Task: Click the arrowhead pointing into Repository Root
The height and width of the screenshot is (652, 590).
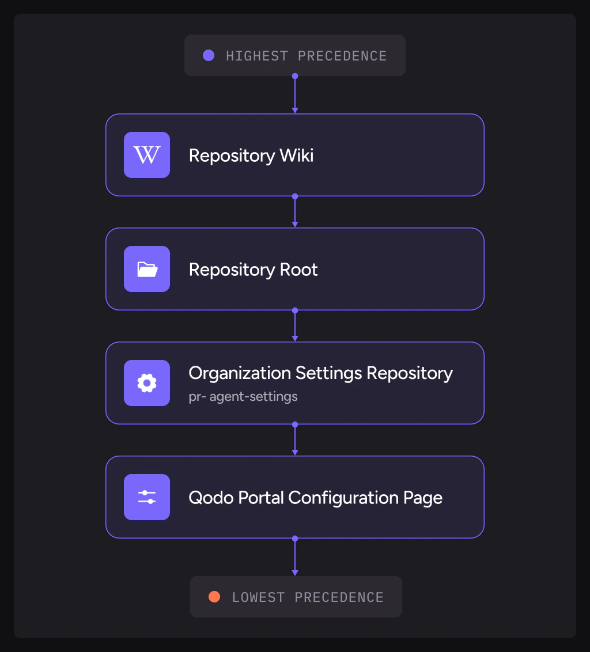Action: (x=295, y=224)
